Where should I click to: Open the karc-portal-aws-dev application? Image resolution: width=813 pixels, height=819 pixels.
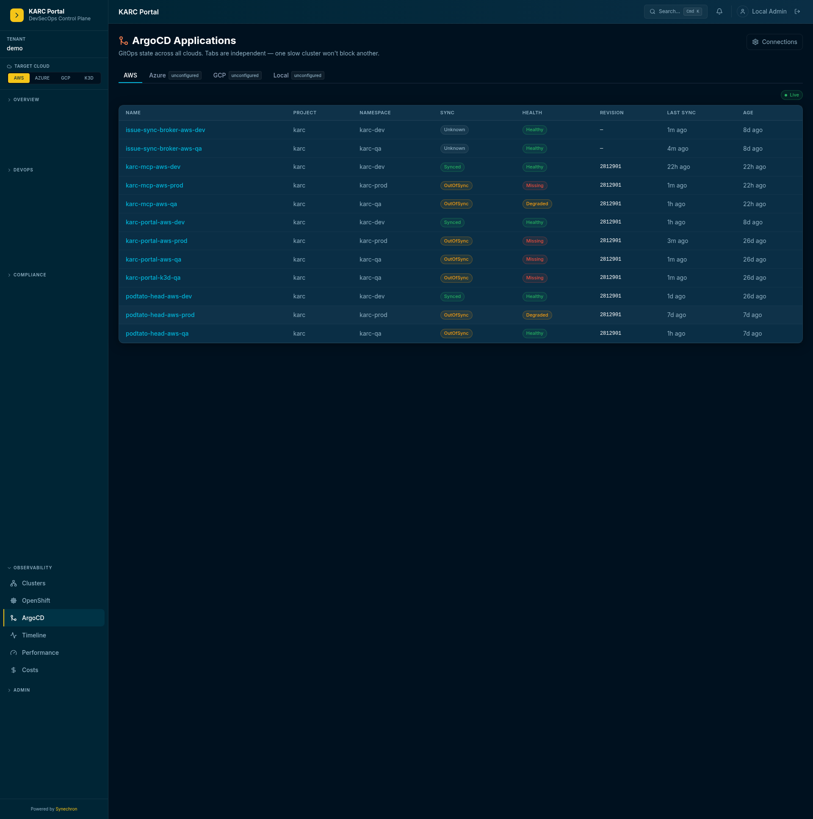click(x=155, y=223)
